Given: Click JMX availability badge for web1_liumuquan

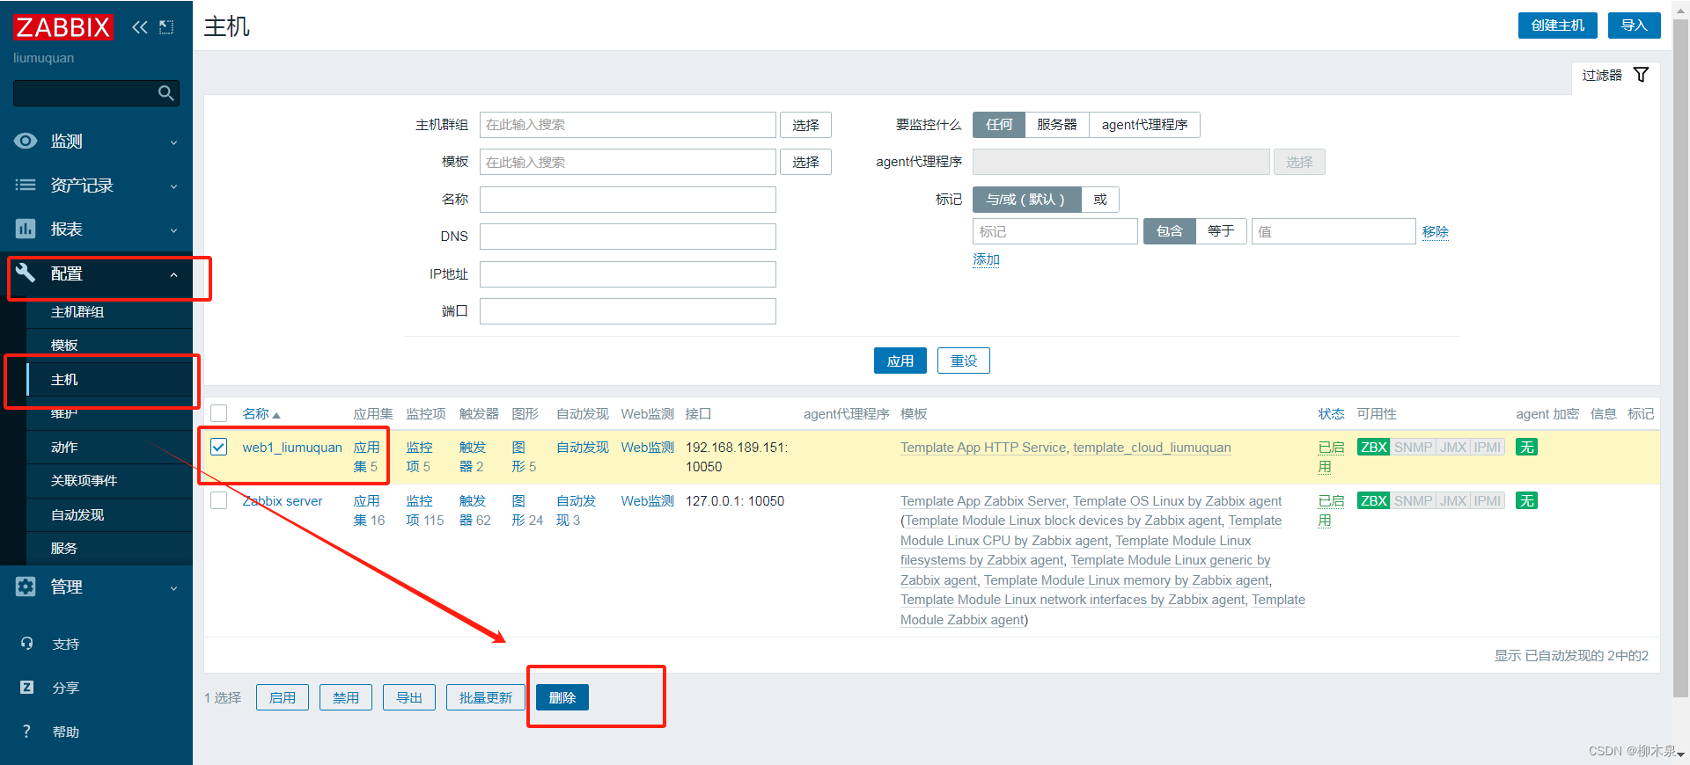Looking at the screenshot, I should [x=1453, y=447].
